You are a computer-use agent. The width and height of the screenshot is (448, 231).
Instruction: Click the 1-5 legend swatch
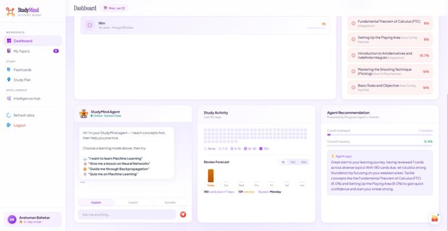click(220, 149)
